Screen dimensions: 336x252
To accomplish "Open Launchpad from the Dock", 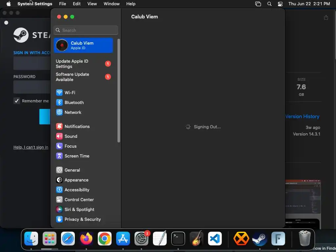I will point(50,239).
